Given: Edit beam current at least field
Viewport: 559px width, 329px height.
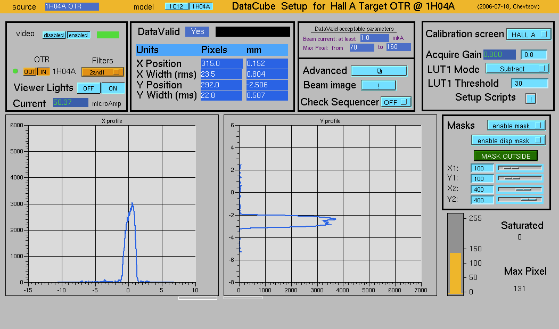Looking at the screenshot, I should 374,38.
